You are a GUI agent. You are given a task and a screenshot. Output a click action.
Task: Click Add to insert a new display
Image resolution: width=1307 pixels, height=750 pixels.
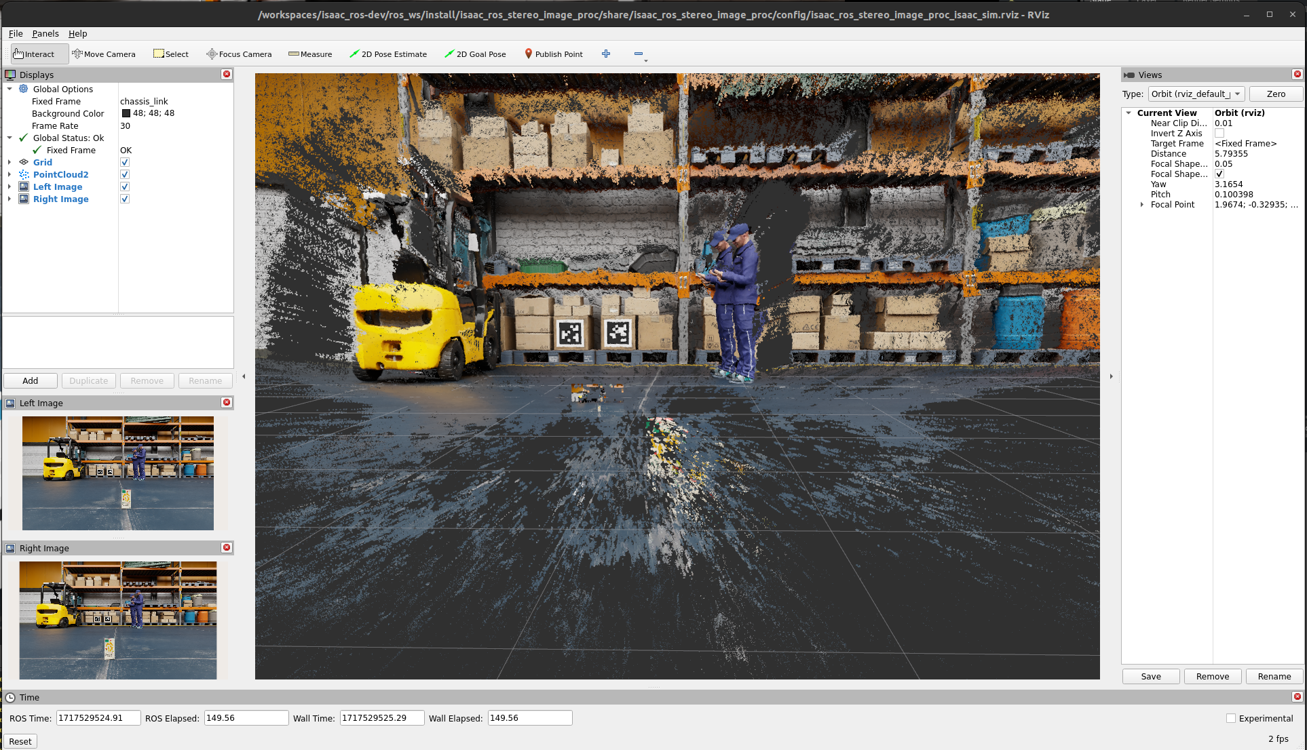[x=30, y=380]
